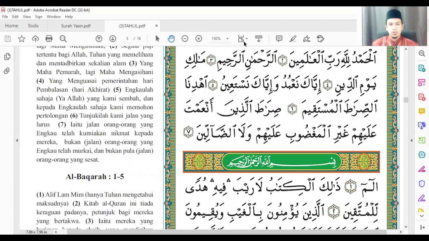Viewport: 429px width, 241px height.
Task: Open the page fit options dropdown arrow
Action: 247,39
